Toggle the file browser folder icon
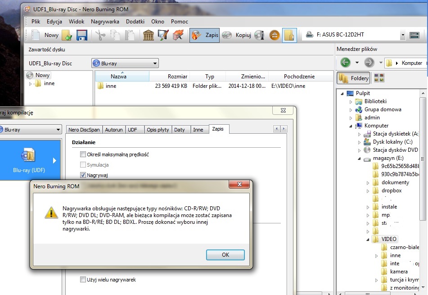428x295 pixels. [289, 35]
